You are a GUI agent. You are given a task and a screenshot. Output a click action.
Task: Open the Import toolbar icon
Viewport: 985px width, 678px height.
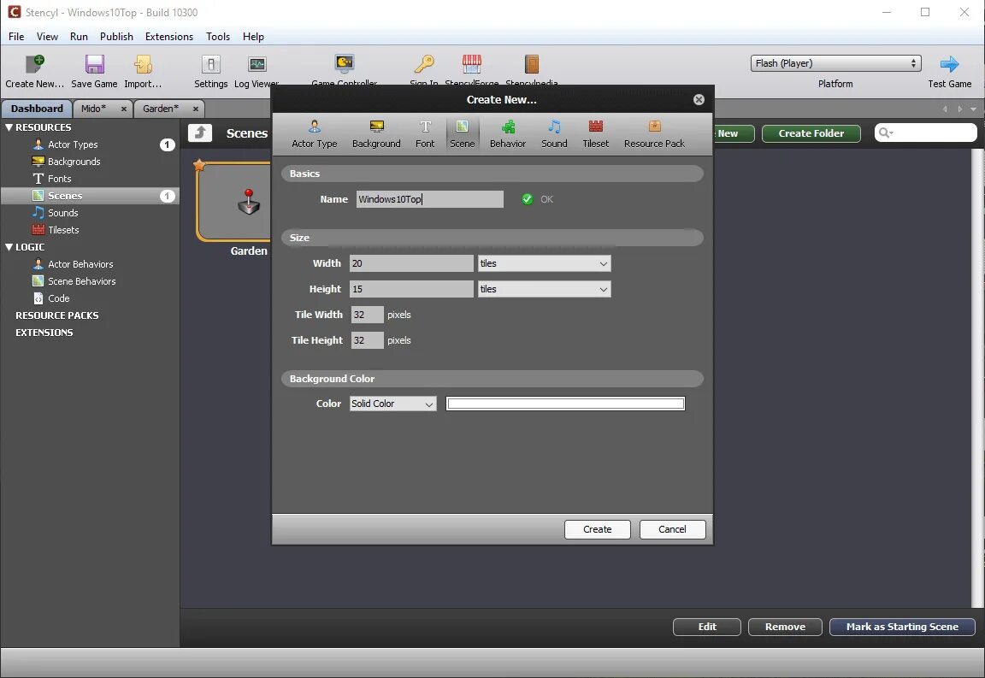[x=143, y=63]
